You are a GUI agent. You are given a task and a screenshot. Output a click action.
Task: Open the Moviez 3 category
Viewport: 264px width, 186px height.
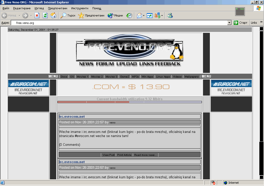pos(111,77)
